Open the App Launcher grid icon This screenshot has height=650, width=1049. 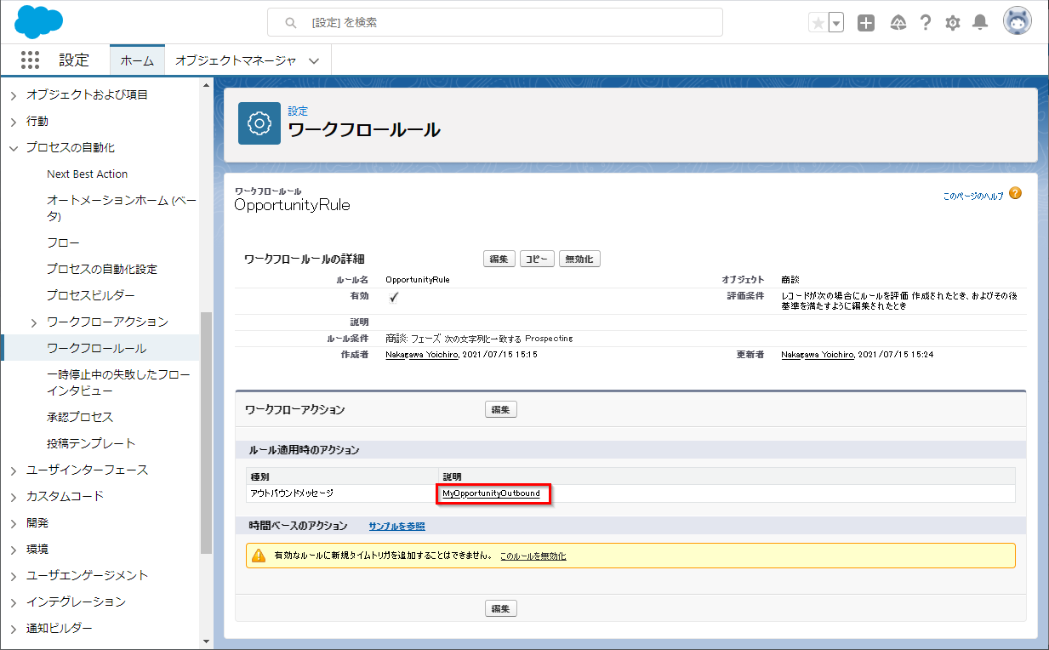click(30, 60)
